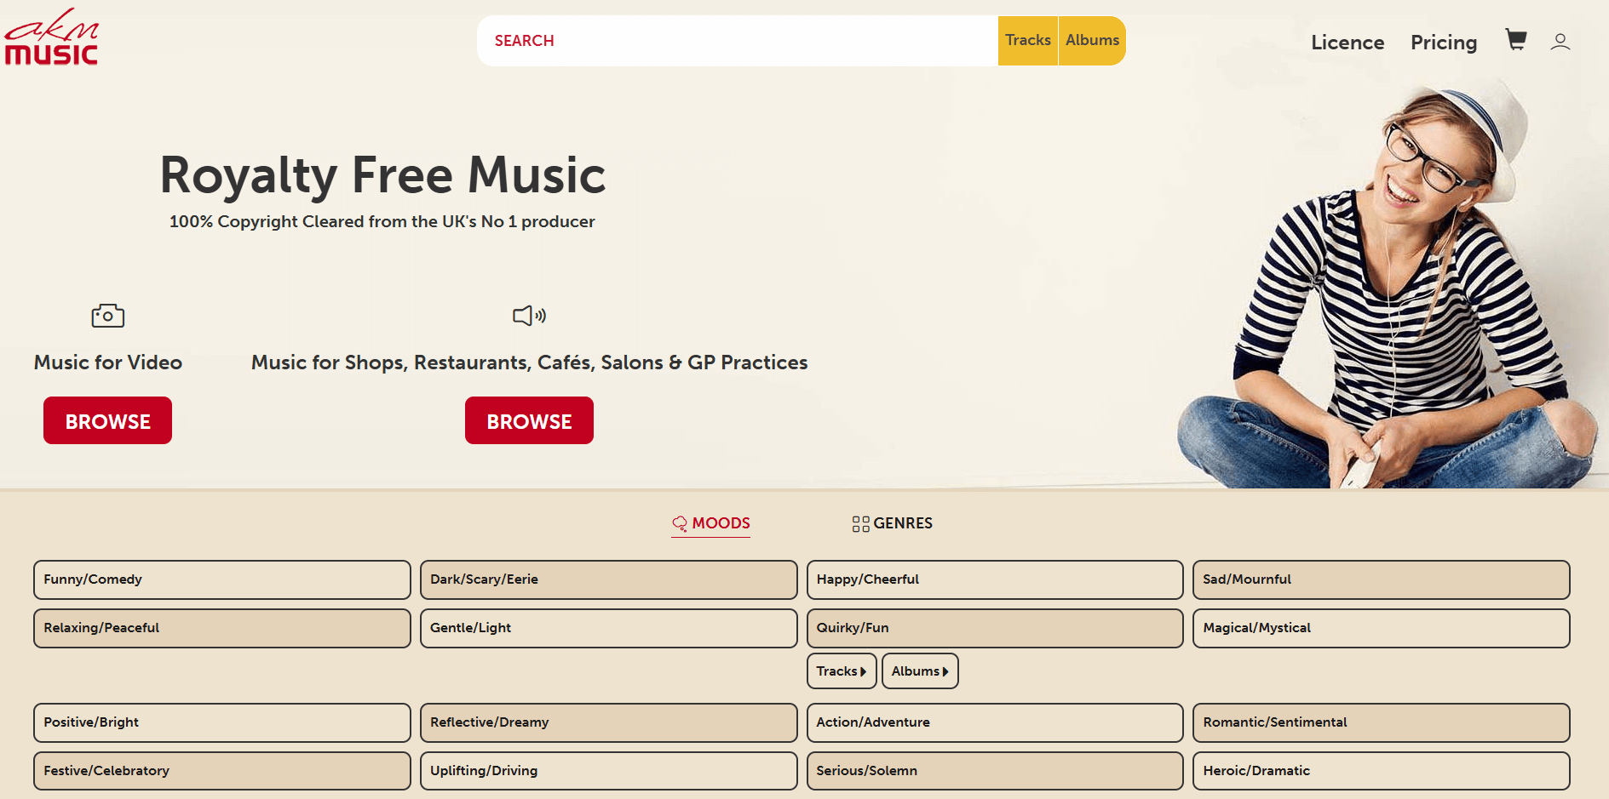Choose the Dark/Scary/Eerie mood
The image size is (1609, 799).
pyautogui.click(x=608, y=579)
